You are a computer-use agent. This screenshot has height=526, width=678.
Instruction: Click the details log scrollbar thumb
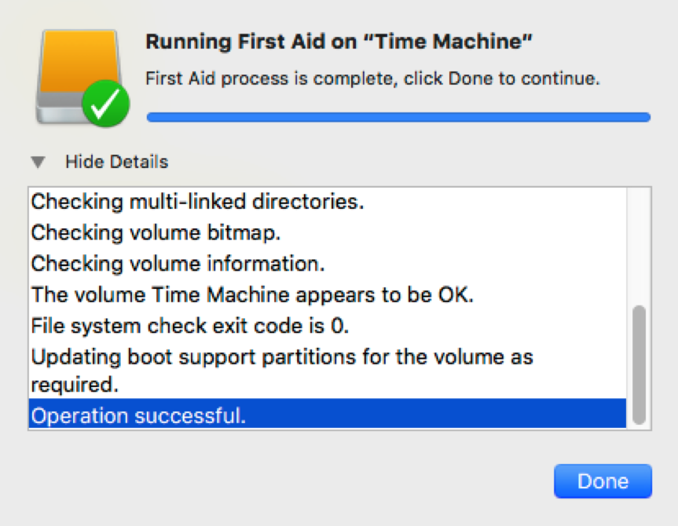[x=639, y=365]
